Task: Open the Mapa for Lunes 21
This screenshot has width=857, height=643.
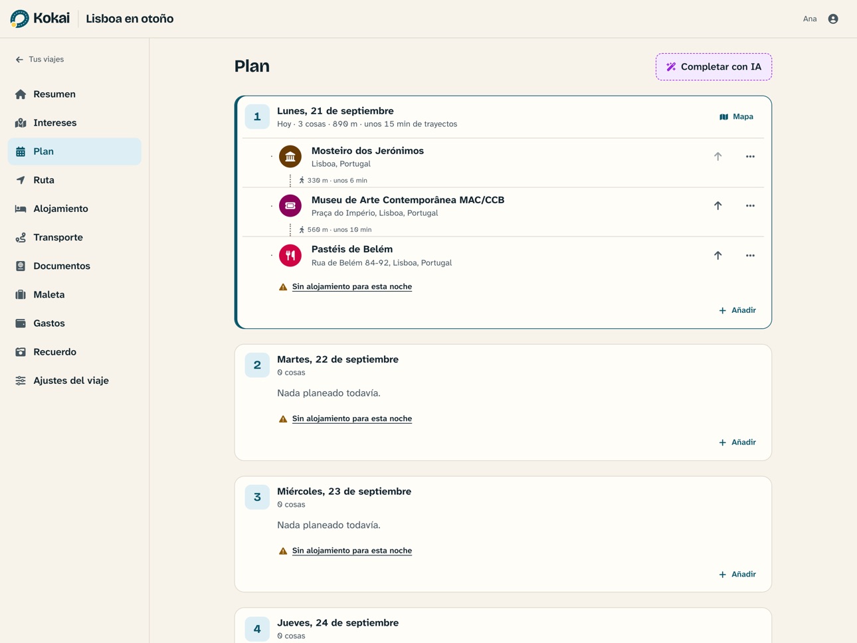Action: (x=736, y=116)
